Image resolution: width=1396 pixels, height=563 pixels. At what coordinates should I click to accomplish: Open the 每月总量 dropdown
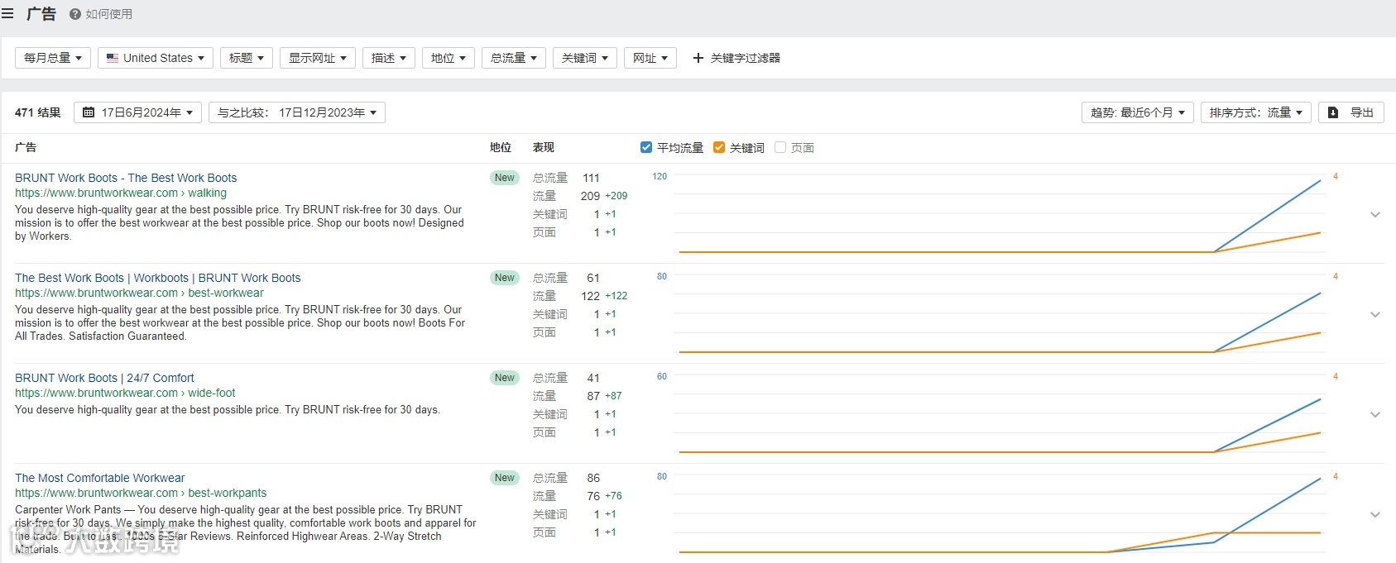click(x=53, y=58)
